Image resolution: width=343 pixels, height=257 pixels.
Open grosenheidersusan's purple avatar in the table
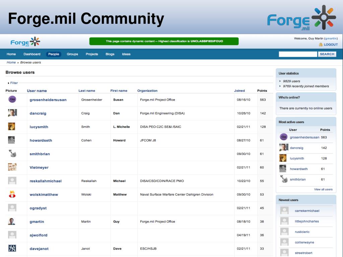[12, 99]
